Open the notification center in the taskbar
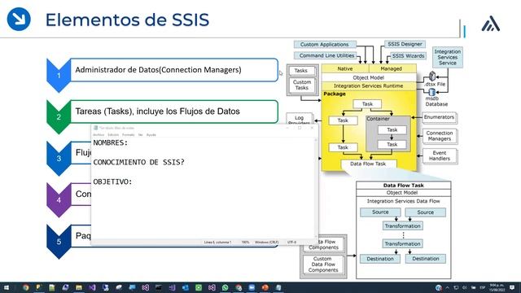Viewport: 521px width, 293px height. (x=512, y=287)
